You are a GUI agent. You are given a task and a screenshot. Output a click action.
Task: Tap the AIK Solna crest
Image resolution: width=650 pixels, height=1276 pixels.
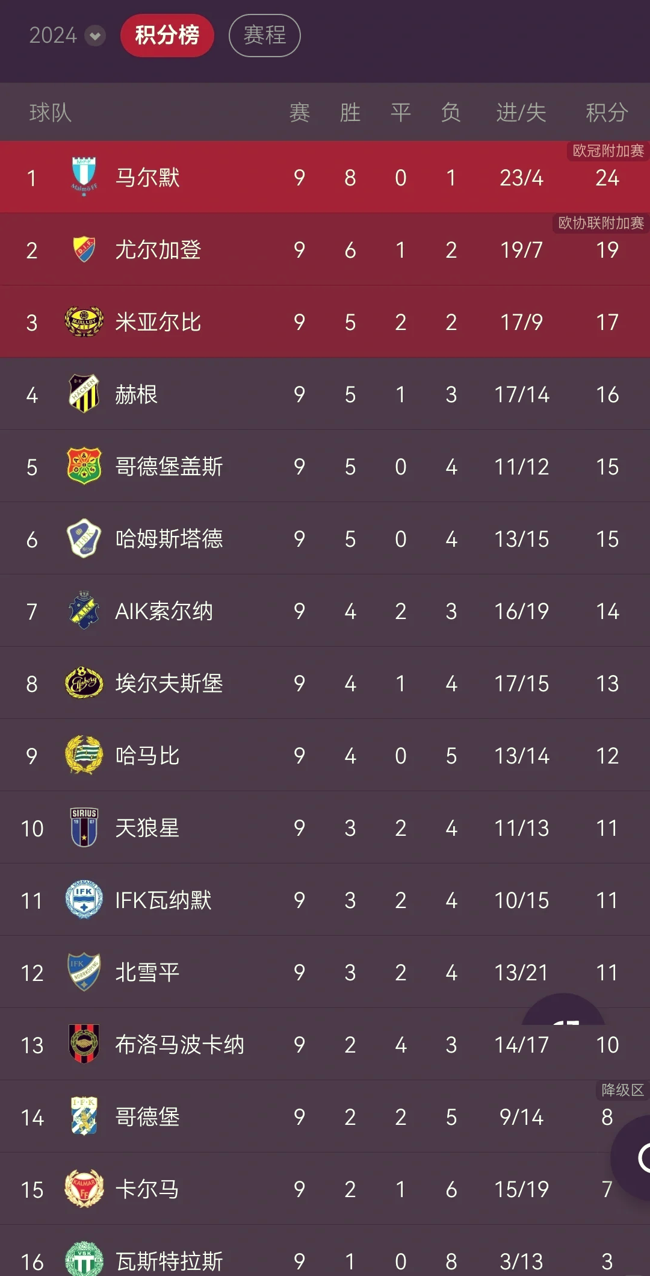(x=84, y=610)
